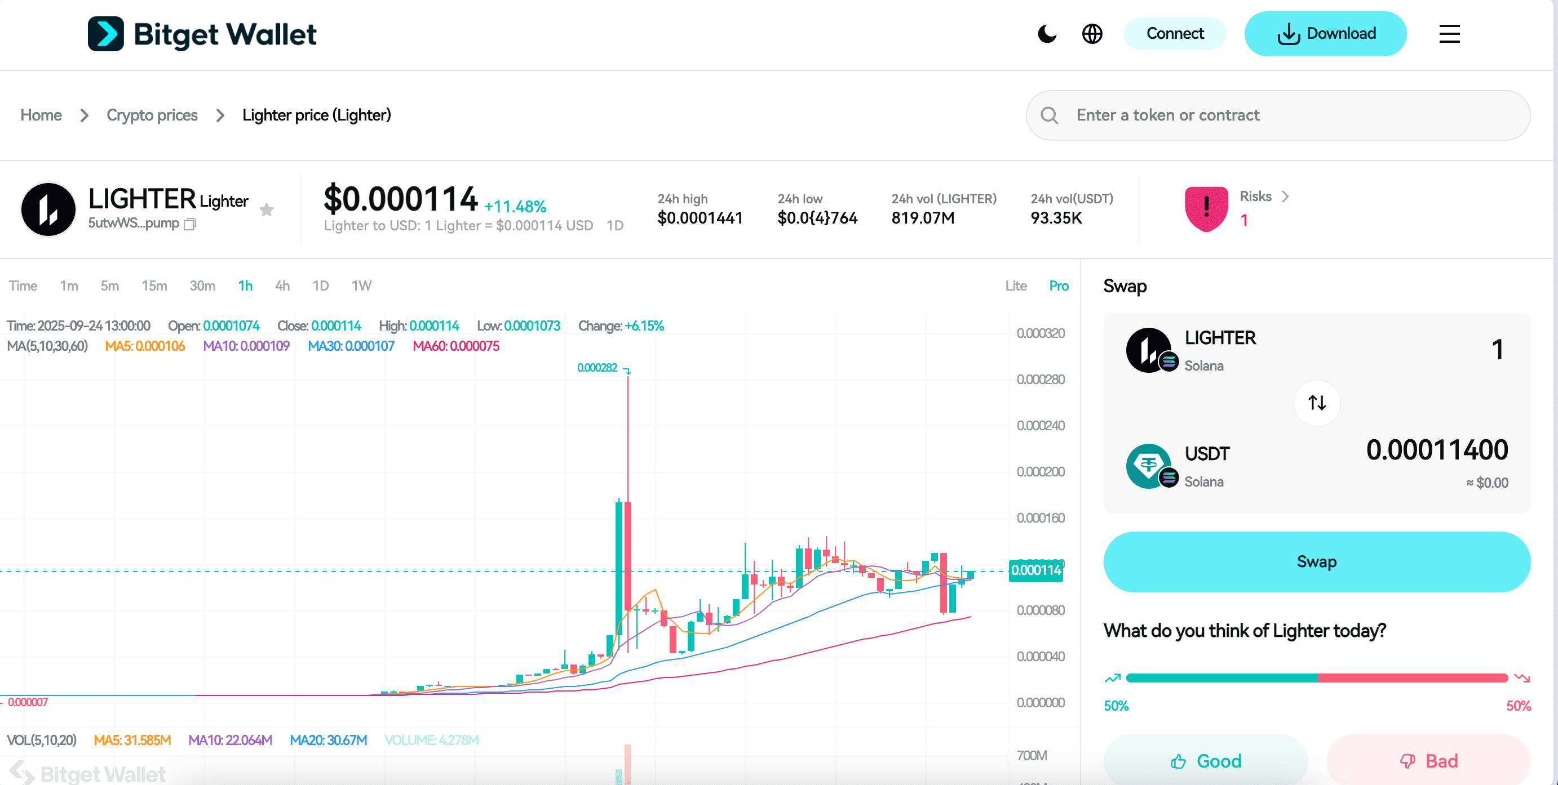
Task: Click the Bitget Wallet logo
Action: (x=202, y=34)
